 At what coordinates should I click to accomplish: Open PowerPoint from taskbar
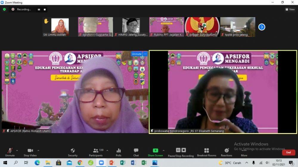112,163
